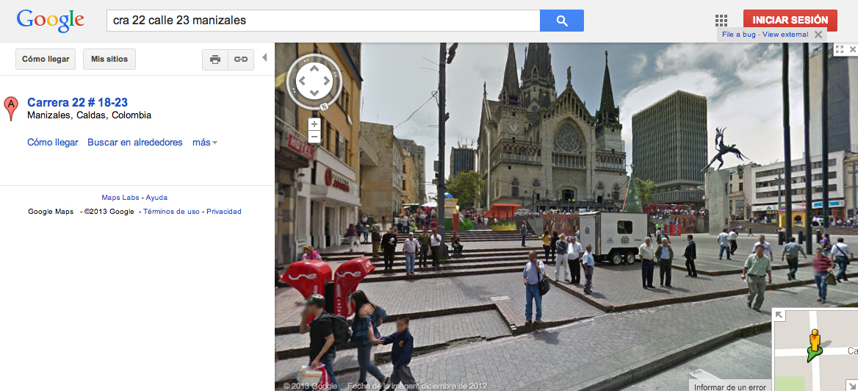Click the red marker A pin

(x=11, y=107)
